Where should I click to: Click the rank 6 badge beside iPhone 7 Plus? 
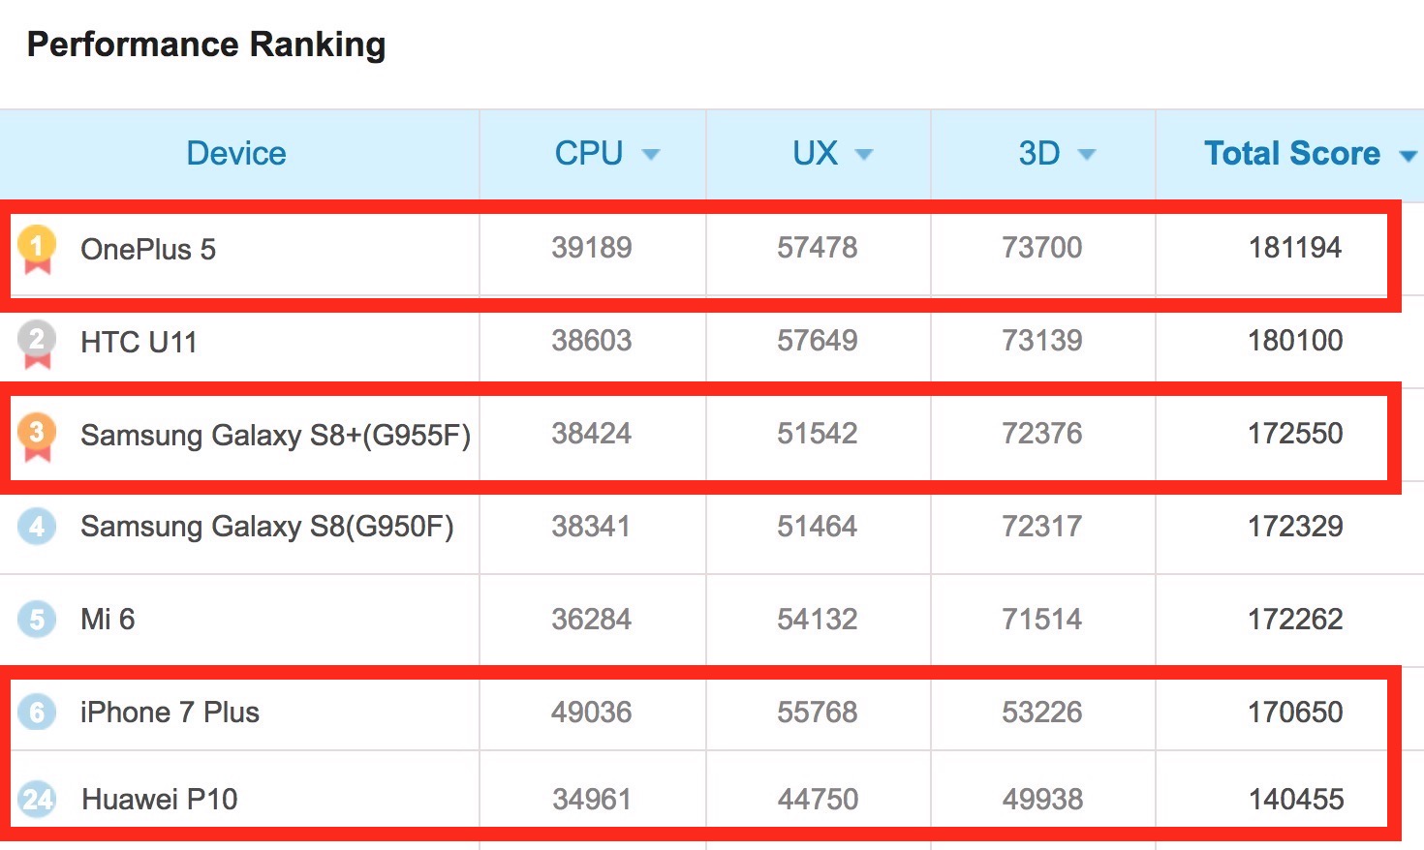(37, 713)
